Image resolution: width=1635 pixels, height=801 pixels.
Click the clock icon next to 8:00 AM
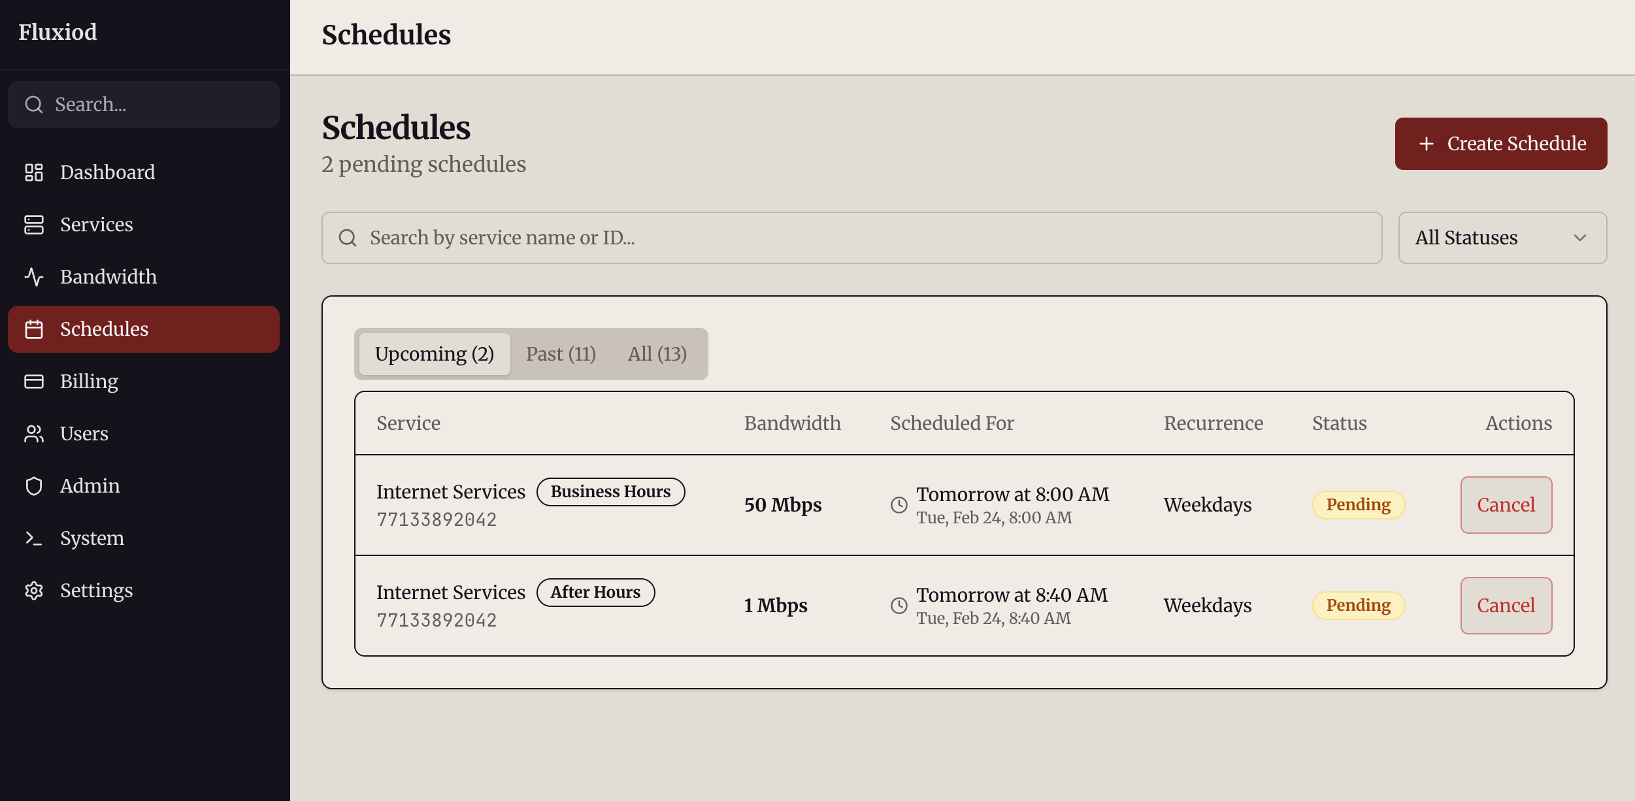click(x=899, y=505)
